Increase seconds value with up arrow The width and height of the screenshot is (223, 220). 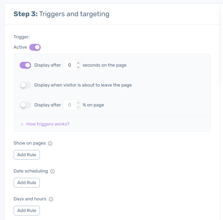click(78, 63)
